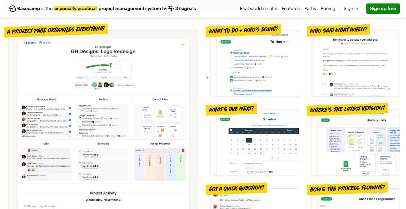406x209 pixels.
Task: Tick the 'Choose color palette' checkbox
Action: 80,119
